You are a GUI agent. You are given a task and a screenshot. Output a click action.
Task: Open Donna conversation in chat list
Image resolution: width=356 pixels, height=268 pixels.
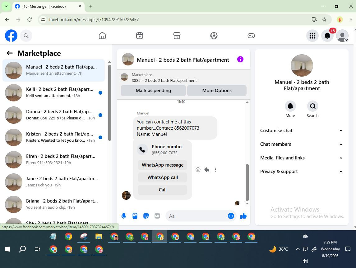coord(53,115)
